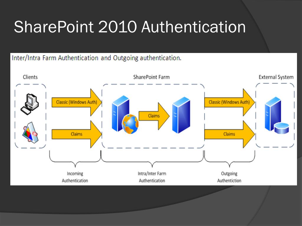
Task: Click the Claims arrow between farm servers
Action: coord(154,116)
